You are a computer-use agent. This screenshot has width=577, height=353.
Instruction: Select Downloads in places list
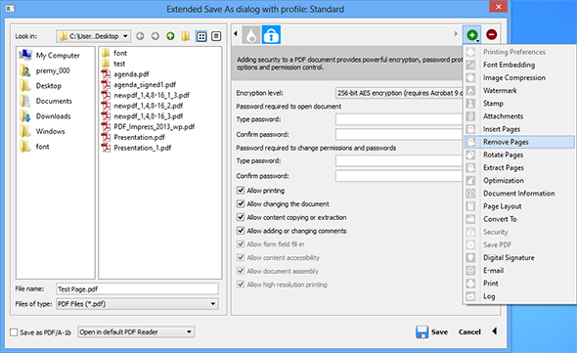[45, 116]
